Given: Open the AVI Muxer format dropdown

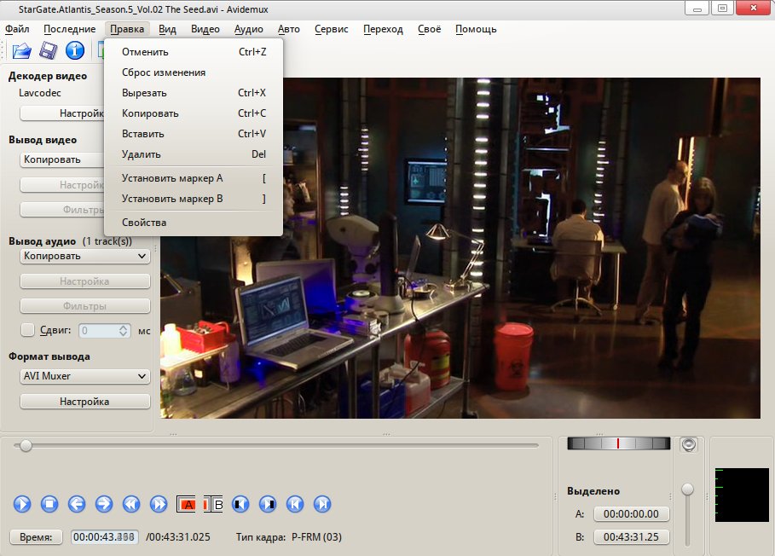Looking at the screenshot, I should [x=84, y=376].
